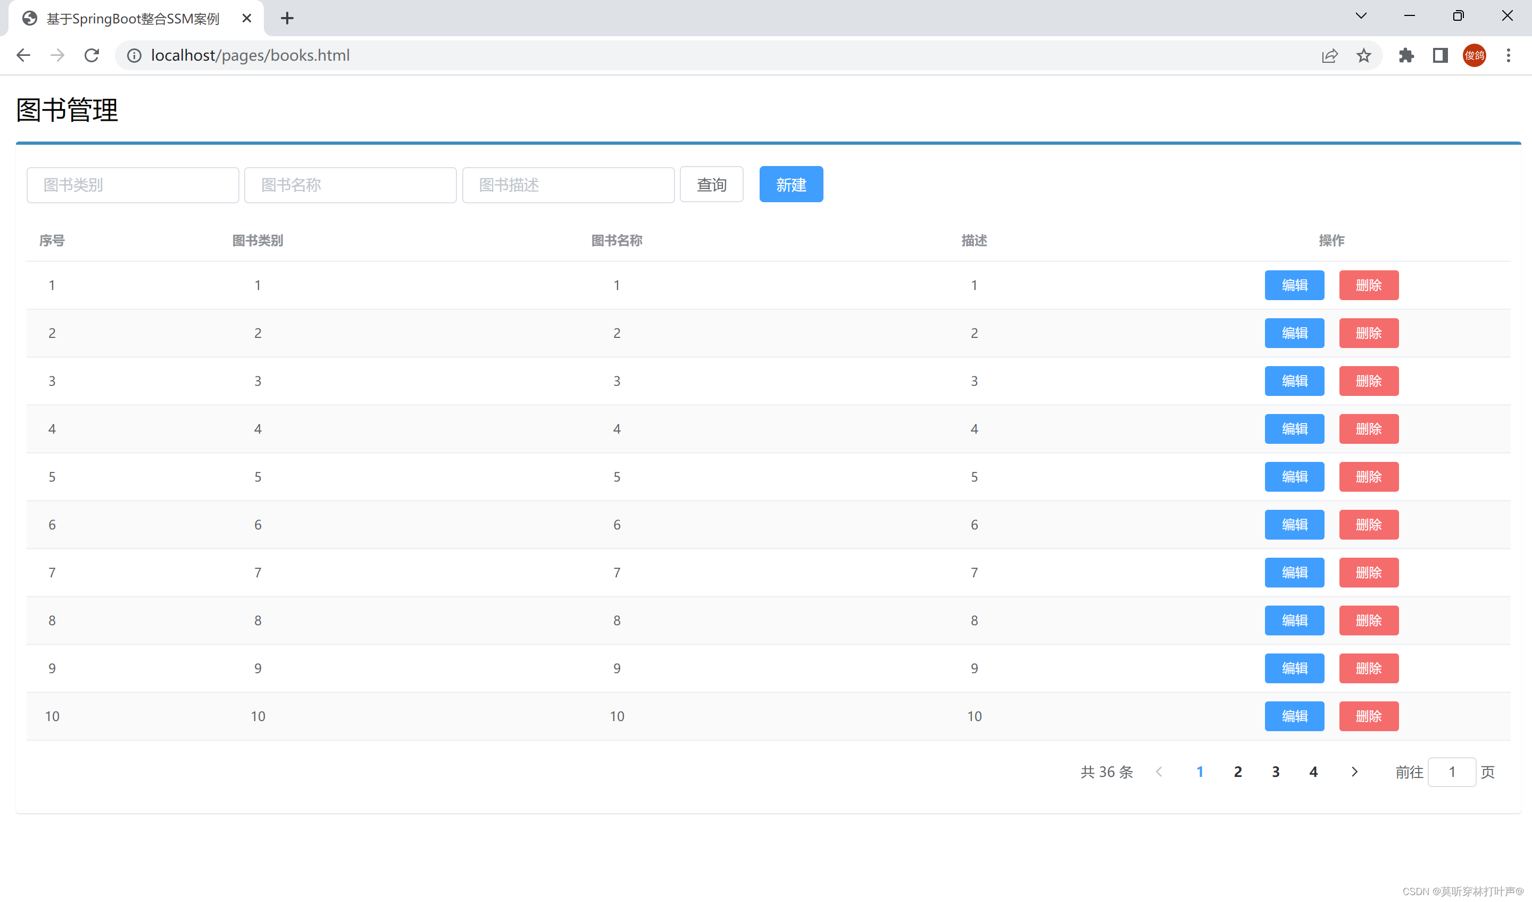The image size is (1532, 902).
Task: Open the browser extensions puzzle icon
Action: (x=1406, y=55)
